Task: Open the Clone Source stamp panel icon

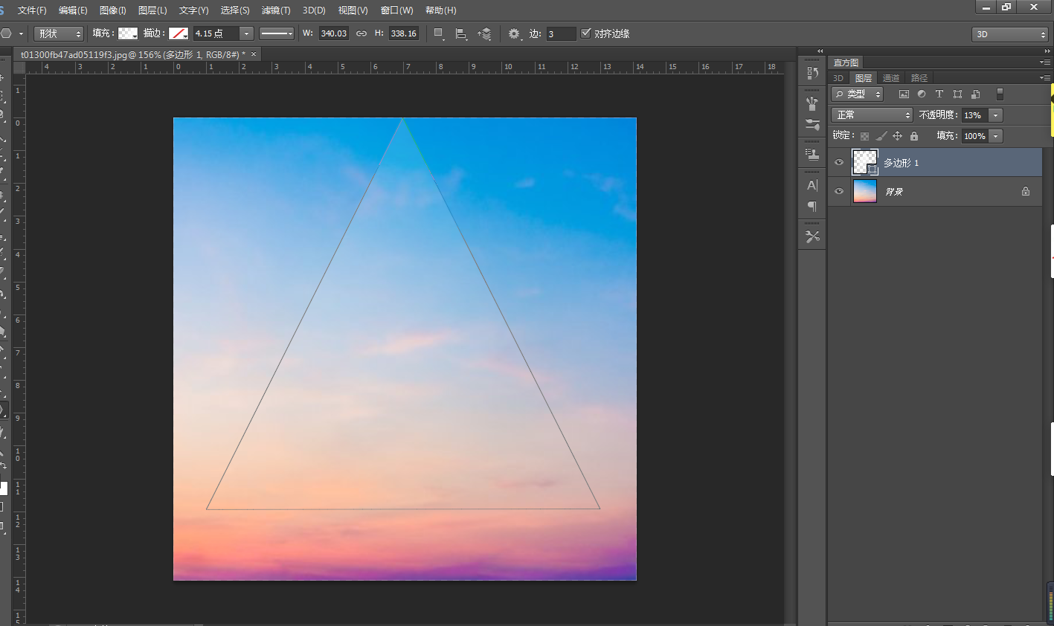Action: pos(812,154)
